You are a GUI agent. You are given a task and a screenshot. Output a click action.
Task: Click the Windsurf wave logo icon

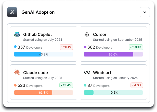(87, 73)
